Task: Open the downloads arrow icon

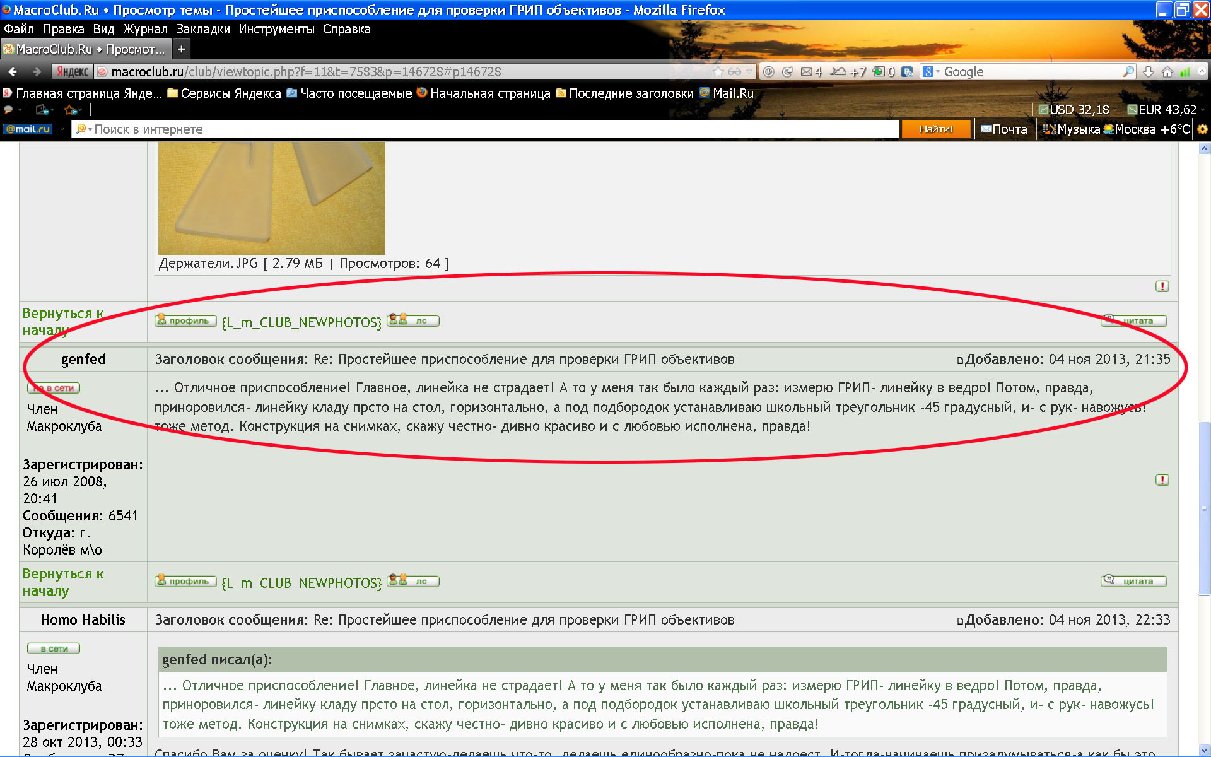Action: point(1149,72)
